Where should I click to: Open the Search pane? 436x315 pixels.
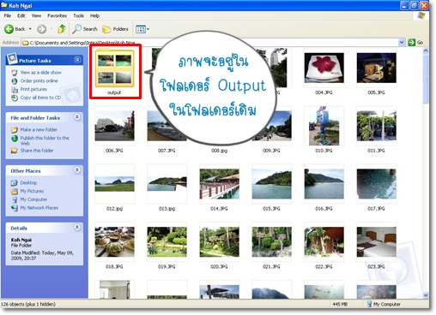[x=85, y=29]
